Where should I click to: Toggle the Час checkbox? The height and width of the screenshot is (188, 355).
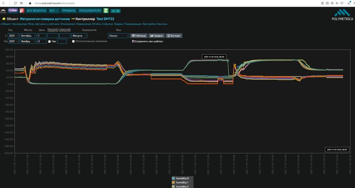tap(50, 42)
